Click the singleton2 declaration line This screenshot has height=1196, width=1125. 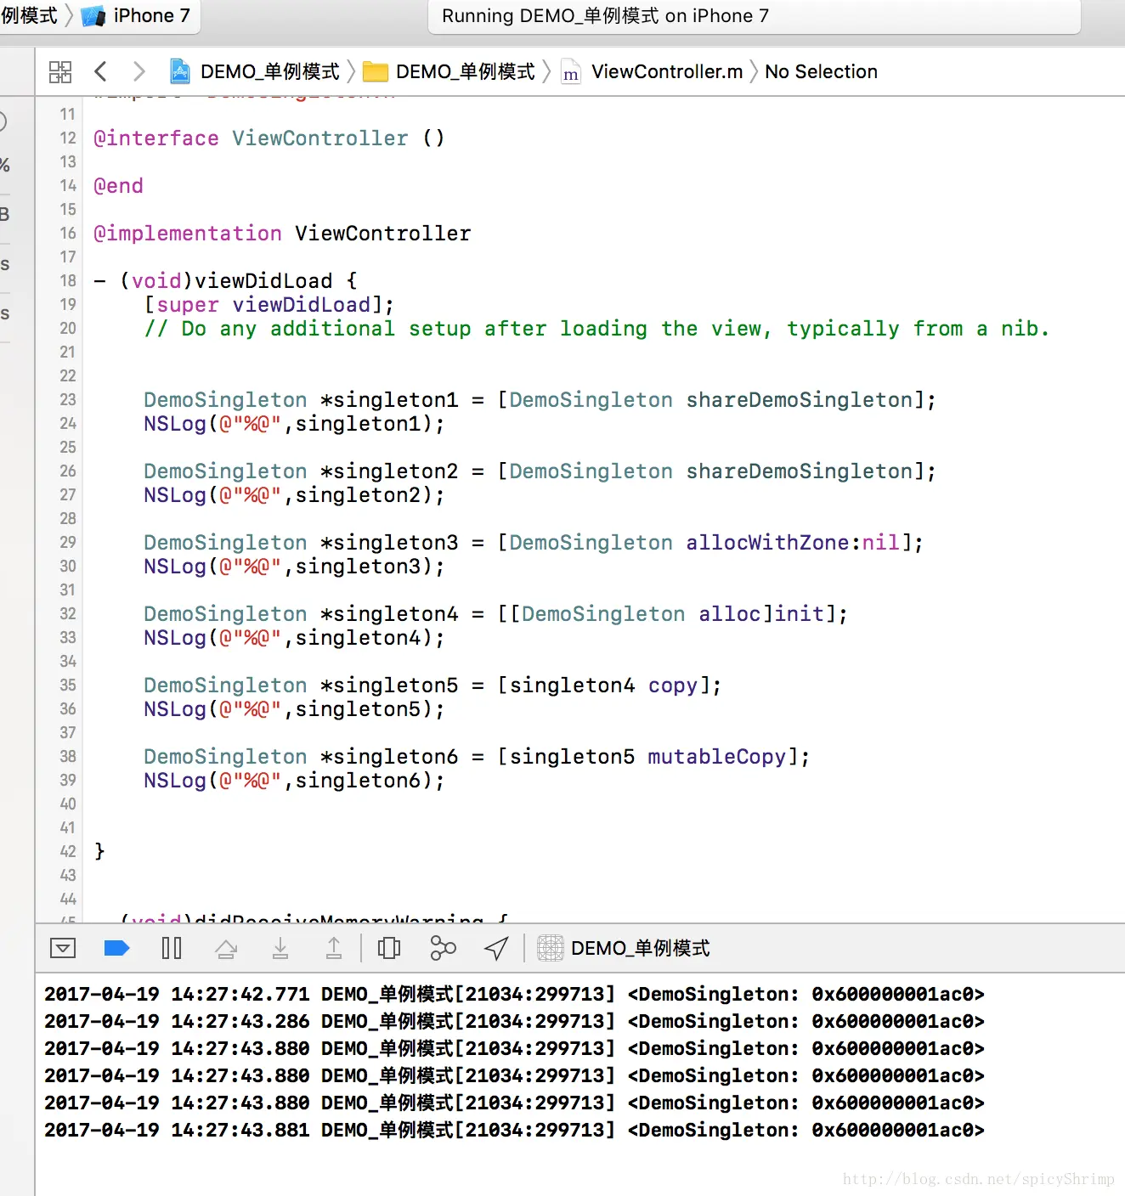coord(540,471)
